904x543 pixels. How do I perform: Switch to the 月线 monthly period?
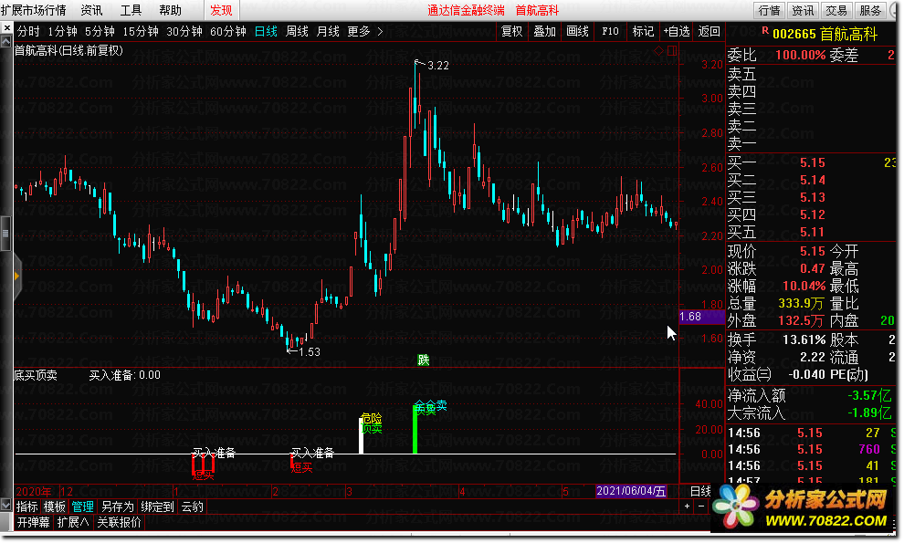pyautogui.click(x=328, y=31)
